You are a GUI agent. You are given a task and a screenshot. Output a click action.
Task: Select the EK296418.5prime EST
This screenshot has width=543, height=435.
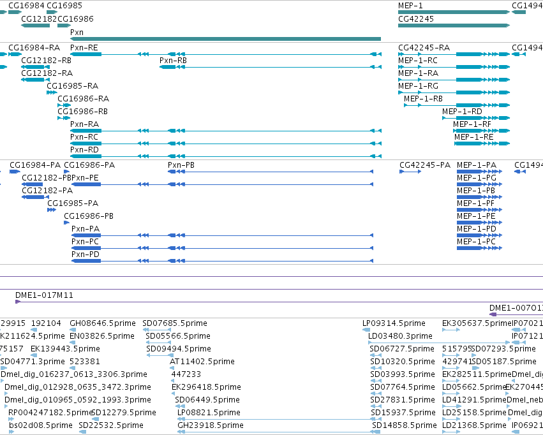(174, 394)
